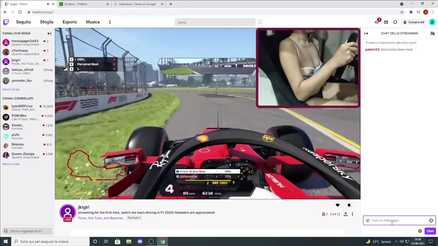Open the notifications inbox icon
Image resolution: width=438 pixels, height=246 pixels.
coord(386,22)
